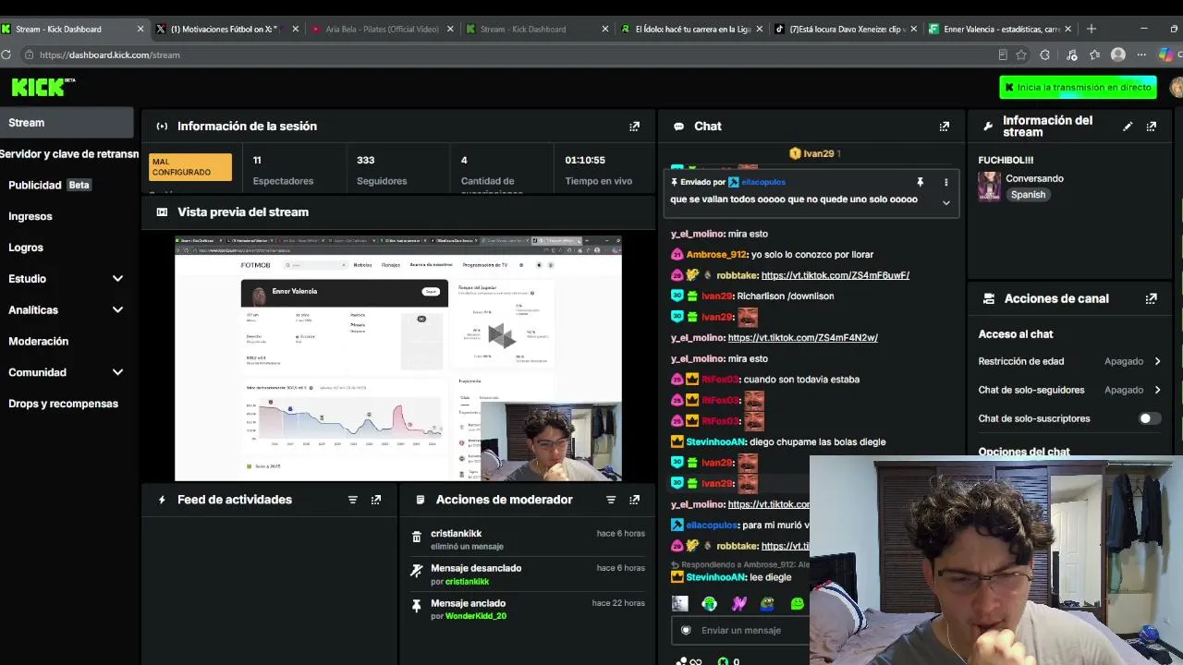Click WonderKidd_20 moderator link
Image resolution: width=1183 pixels, height=665 pixels.
click(x=476, y=616)
